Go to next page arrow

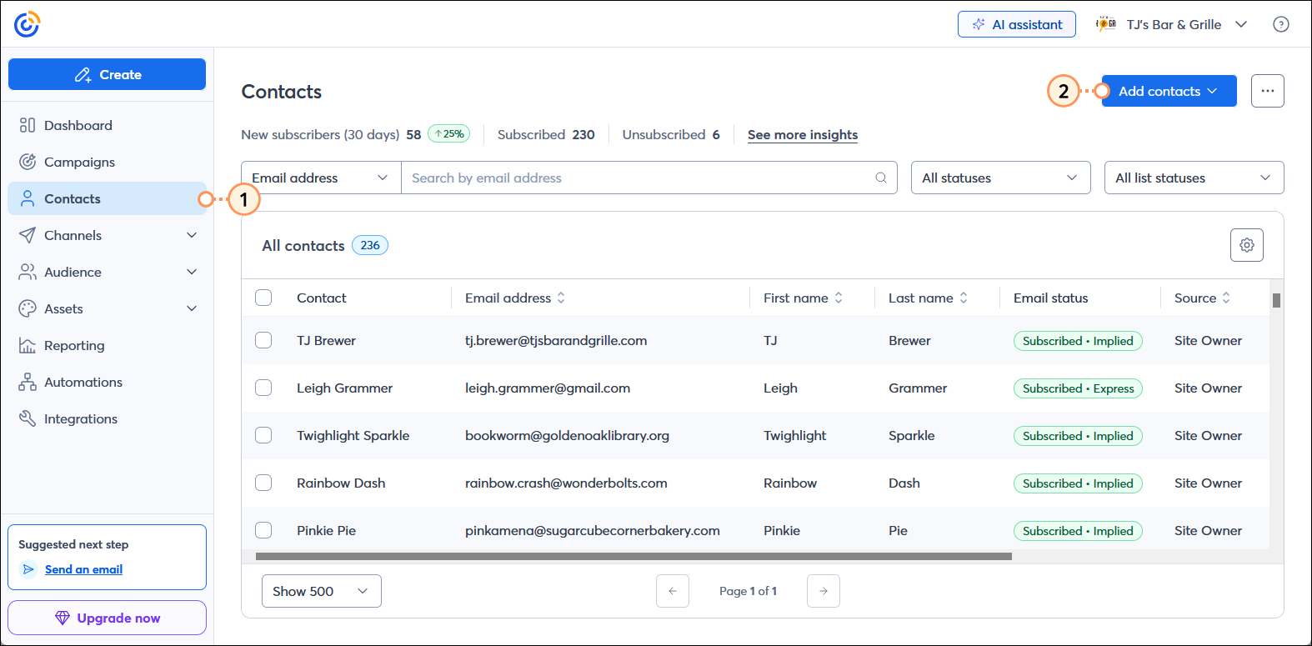pos(823,591)
